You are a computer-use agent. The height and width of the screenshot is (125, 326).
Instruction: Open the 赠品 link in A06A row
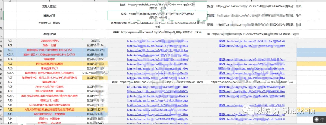[x=252, y=73]
